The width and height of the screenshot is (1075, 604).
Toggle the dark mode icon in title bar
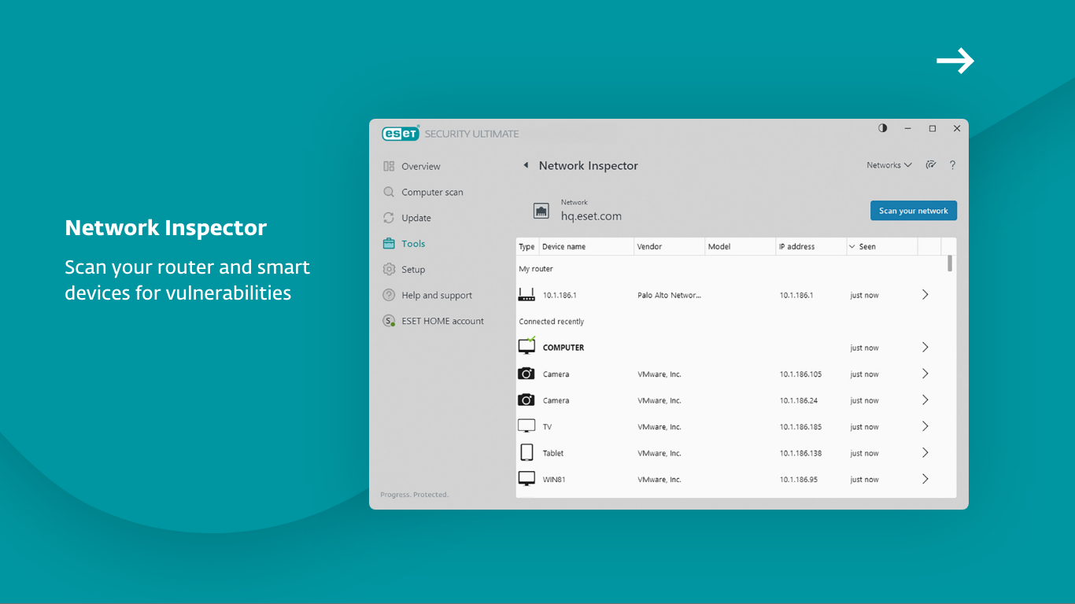pyautogui.click(x=882, y=127)
